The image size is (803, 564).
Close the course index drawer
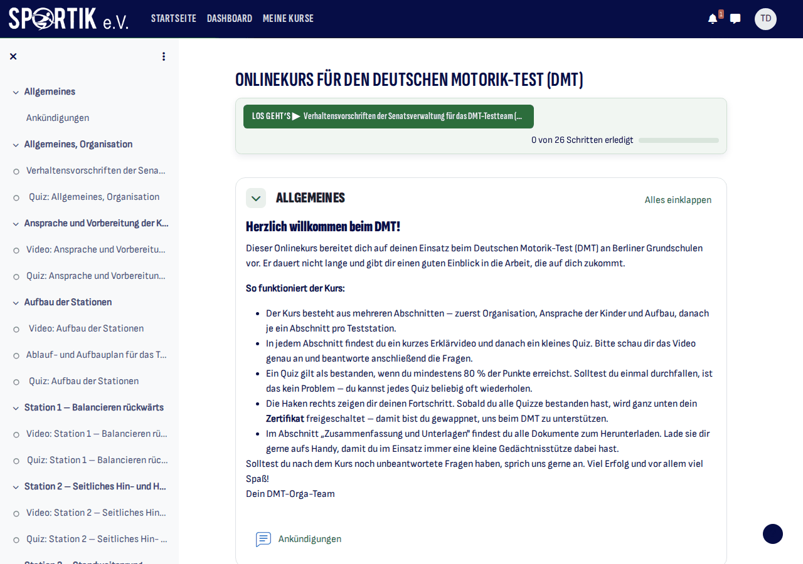13,56
